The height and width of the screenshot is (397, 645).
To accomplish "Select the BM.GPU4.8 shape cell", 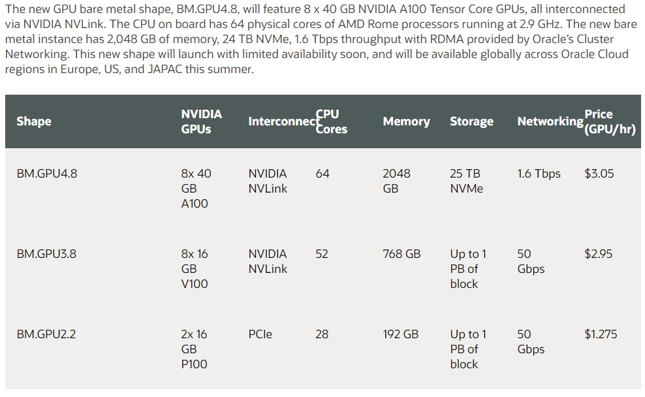I will [47, 174].
